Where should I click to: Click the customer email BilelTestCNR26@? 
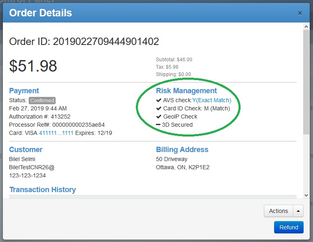32,167
